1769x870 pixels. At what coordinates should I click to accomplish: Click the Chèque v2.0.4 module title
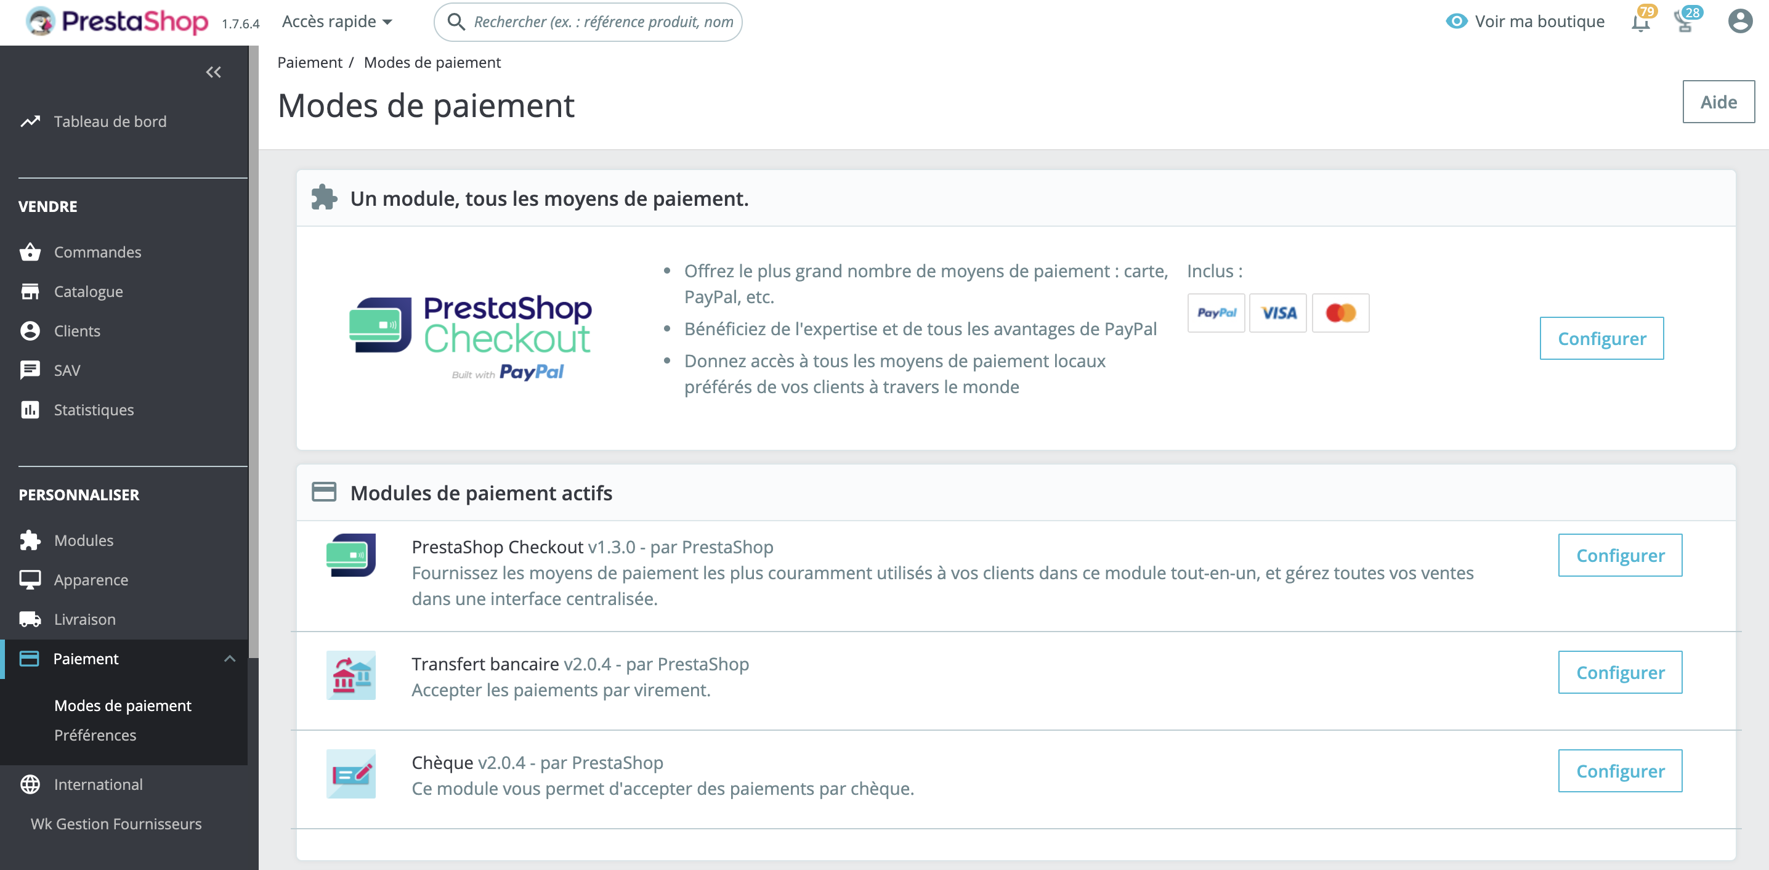pyautogui.click(x=537, y=762)
